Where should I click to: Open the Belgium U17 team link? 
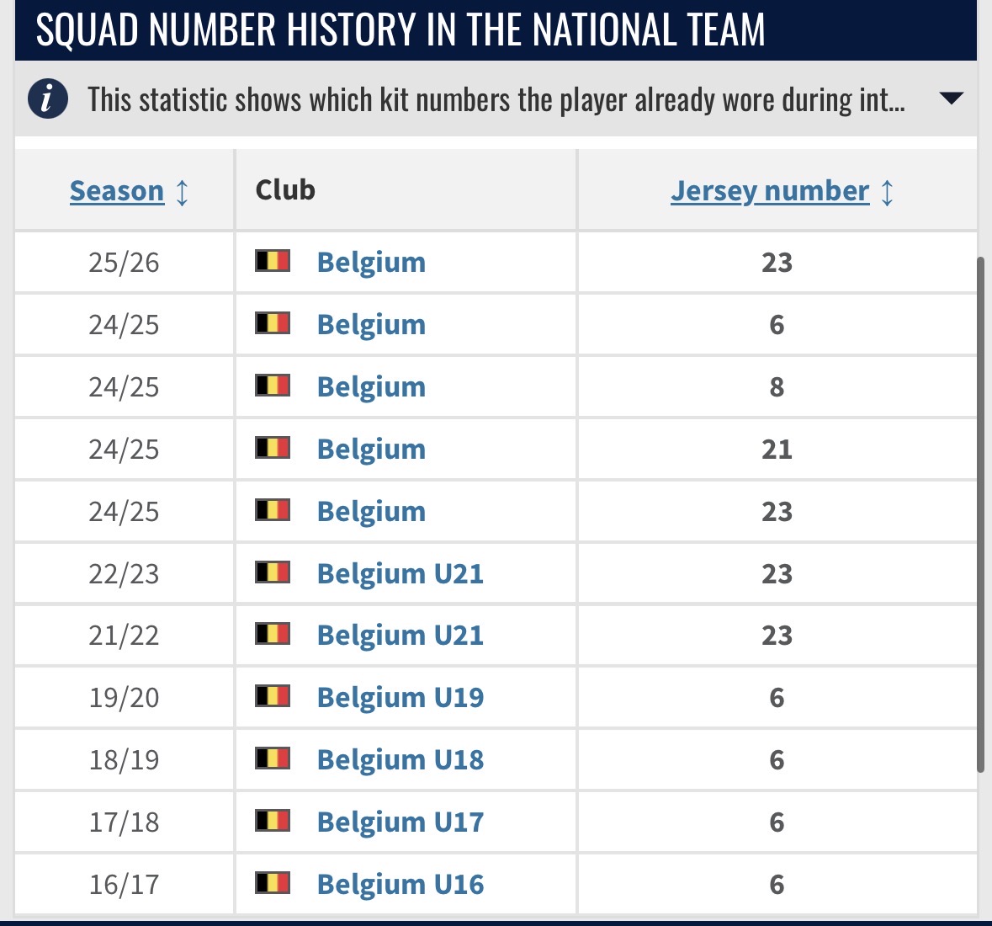pyautogui.click(x=400, y=822)
